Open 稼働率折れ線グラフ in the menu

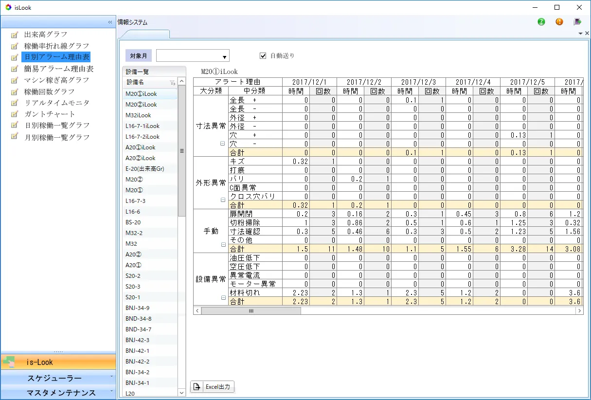tap(56, 46)
